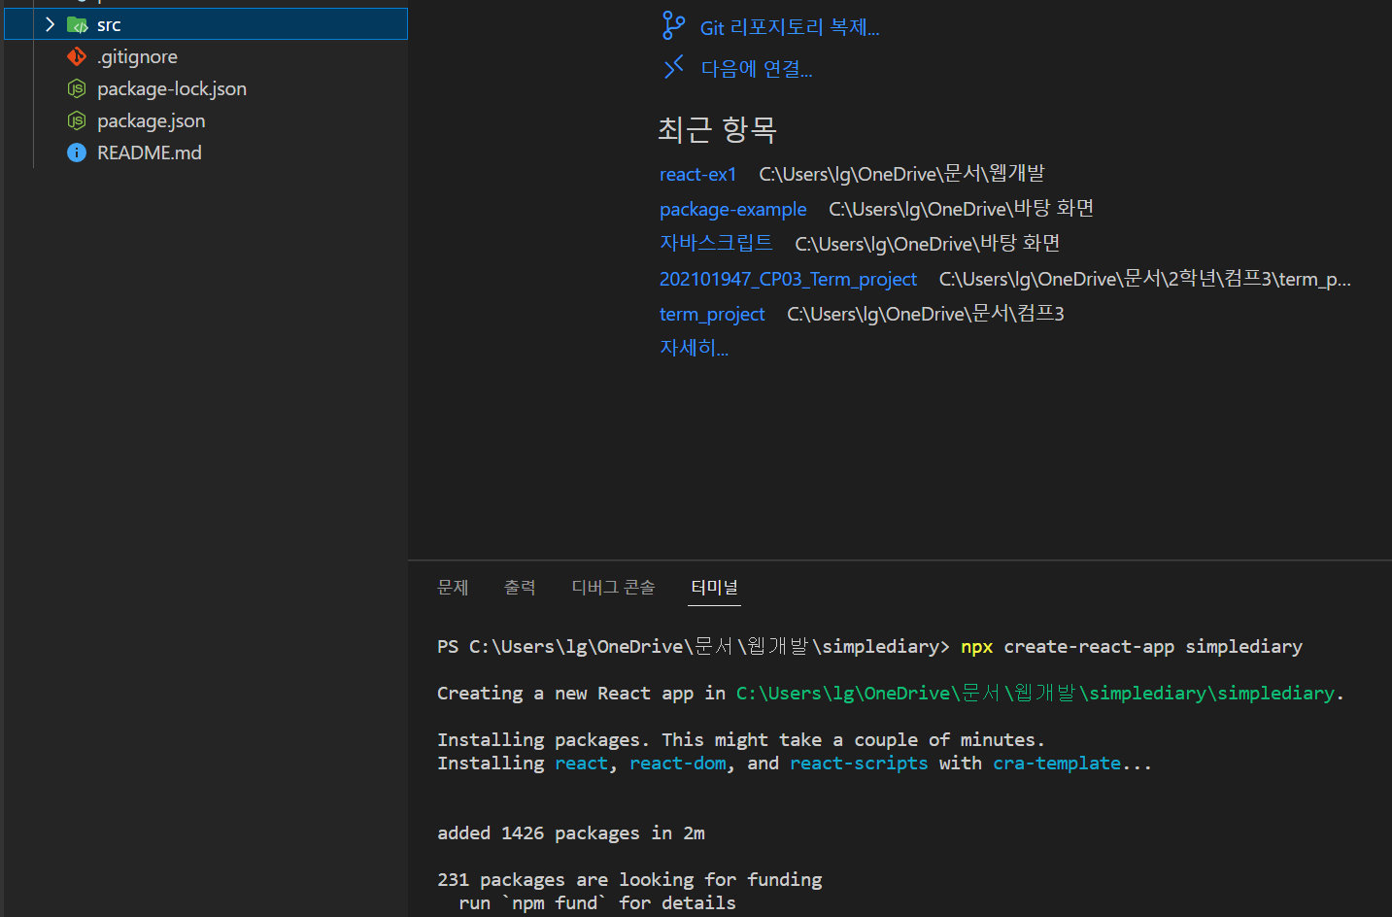Switch to the 디버그 콘솔 tab
Screen dimensions: 1392x917
pos(613,587)
